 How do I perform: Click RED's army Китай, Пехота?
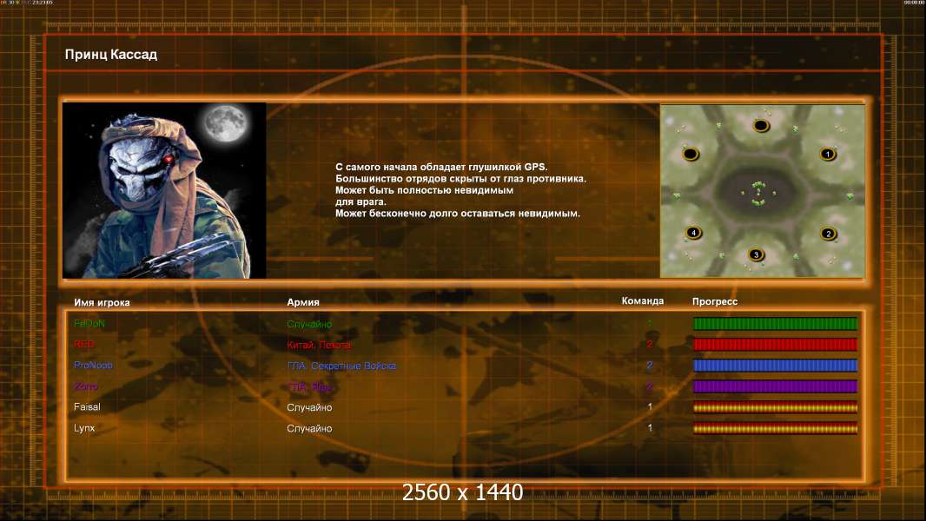318,346
